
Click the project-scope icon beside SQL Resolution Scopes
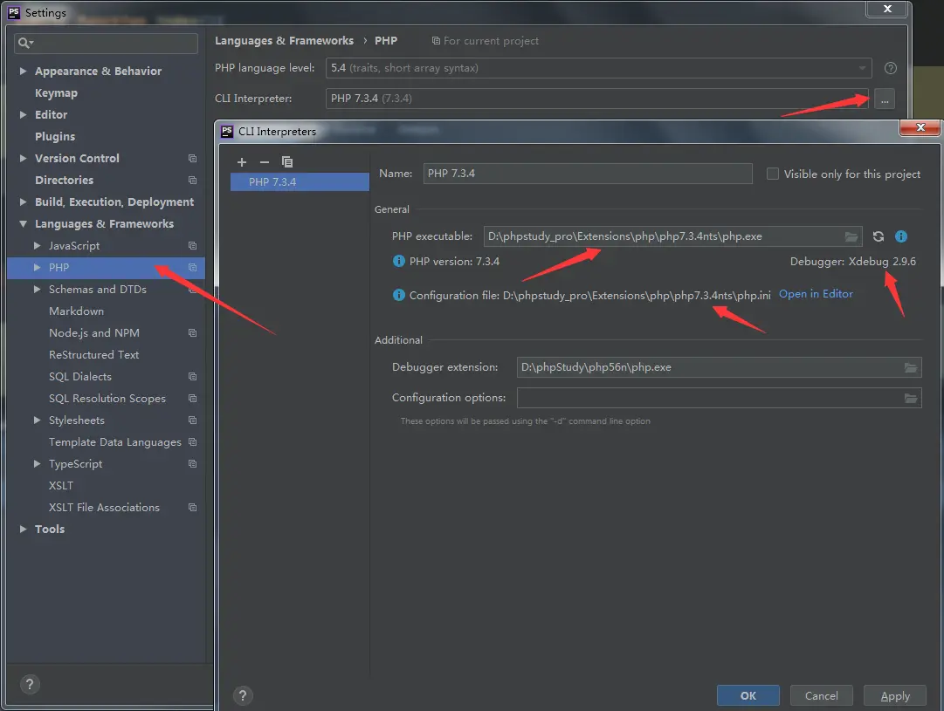point(193,398)
